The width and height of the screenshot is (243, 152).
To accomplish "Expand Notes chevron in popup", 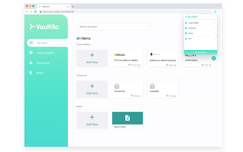I will (x=215, y=33).
